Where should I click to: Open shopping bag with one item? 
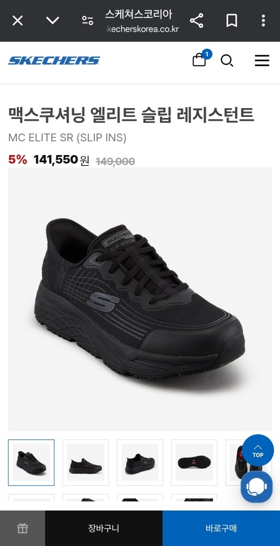[x=201, y=58]
